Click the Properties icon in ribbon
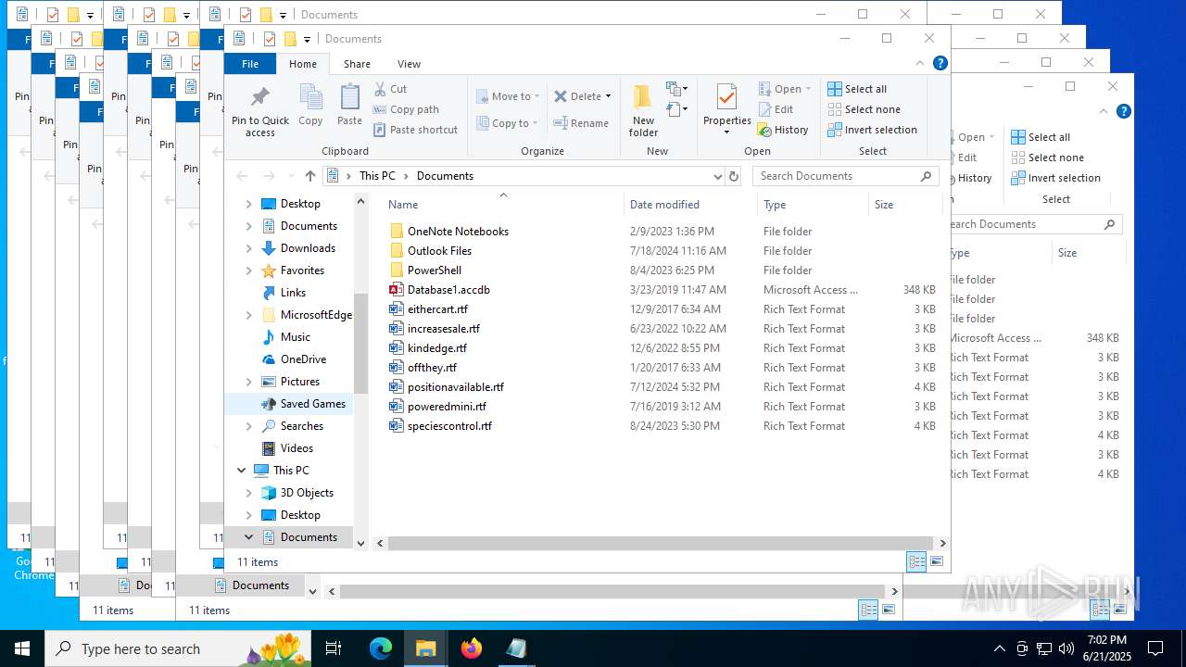Screen dimensions: 1186x667 (x=726, y=97)
